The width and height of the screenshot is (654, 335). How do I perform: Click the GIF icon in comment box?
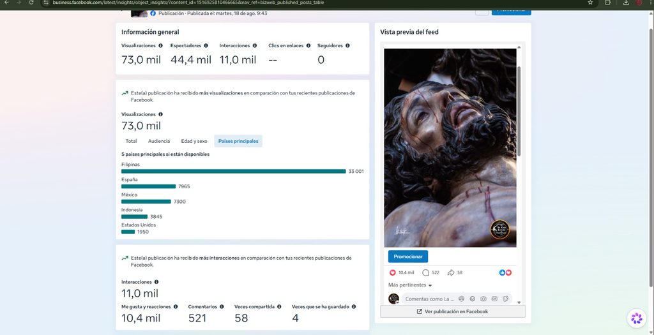[495, 299]
